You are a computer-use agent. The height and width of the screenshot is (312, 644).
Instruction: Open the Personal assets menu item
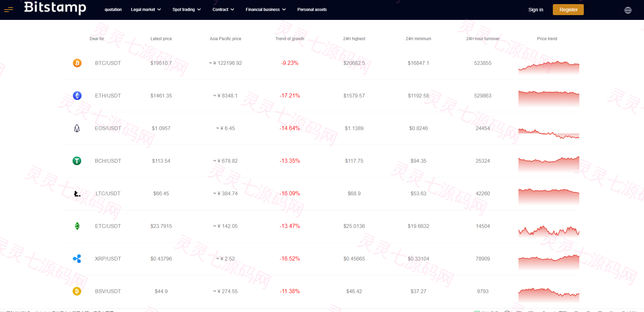[x=312, y=10]
